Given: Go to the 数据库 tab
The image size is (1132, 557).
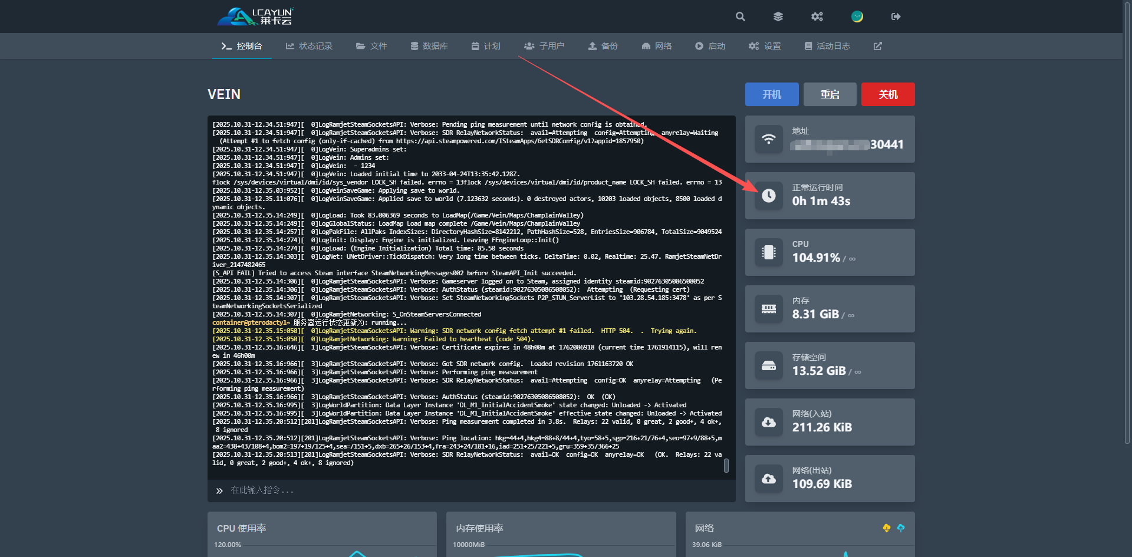Looking at the screenshot, I should click(429, 46).
